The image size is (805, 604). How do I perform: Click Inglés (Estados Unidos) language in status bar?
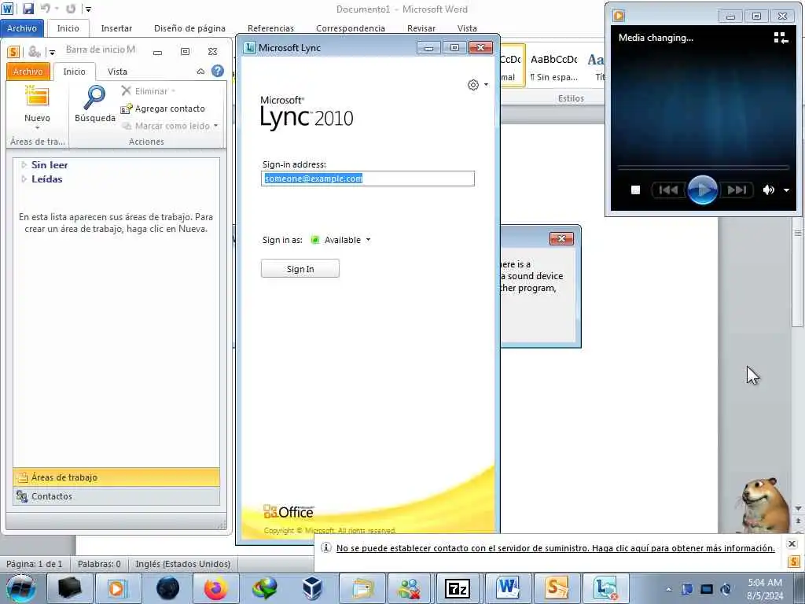click(x=182, y=564)
